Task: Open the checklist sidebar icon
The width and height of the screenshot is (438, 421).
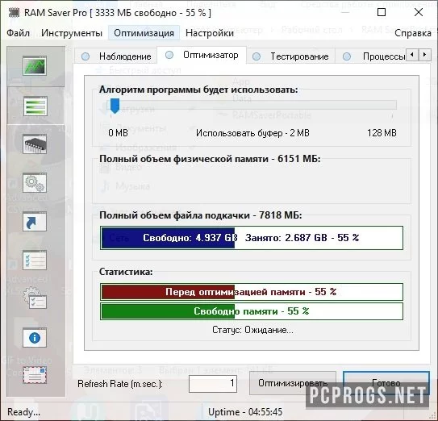Action: click(x=35, y=260)
